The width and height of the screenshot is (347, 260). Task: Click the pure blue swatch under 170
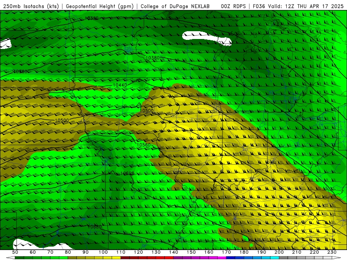[231, 258]
